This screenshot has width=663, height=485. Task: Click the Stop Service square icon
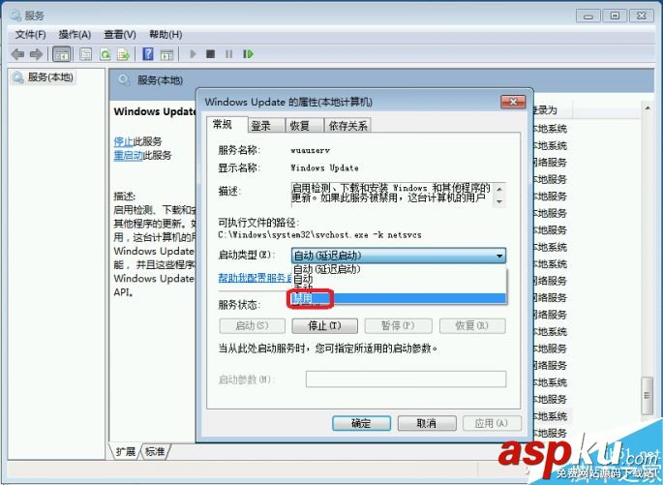tap(210, 54)
